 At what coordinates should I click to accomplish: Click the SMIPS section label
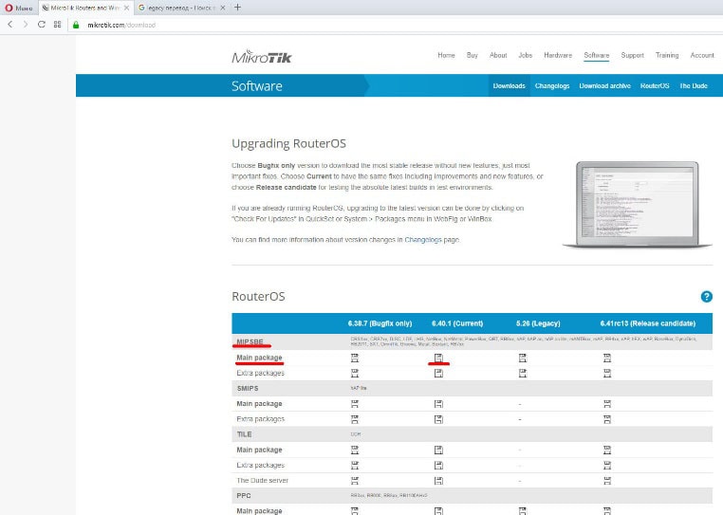pos(248,388)
